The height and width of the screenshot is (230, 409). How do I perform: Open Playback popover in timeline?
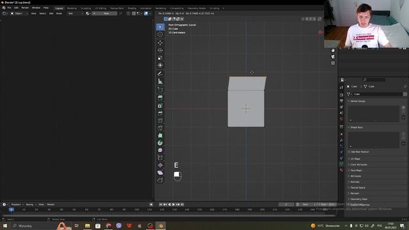(x=17, y=204)
